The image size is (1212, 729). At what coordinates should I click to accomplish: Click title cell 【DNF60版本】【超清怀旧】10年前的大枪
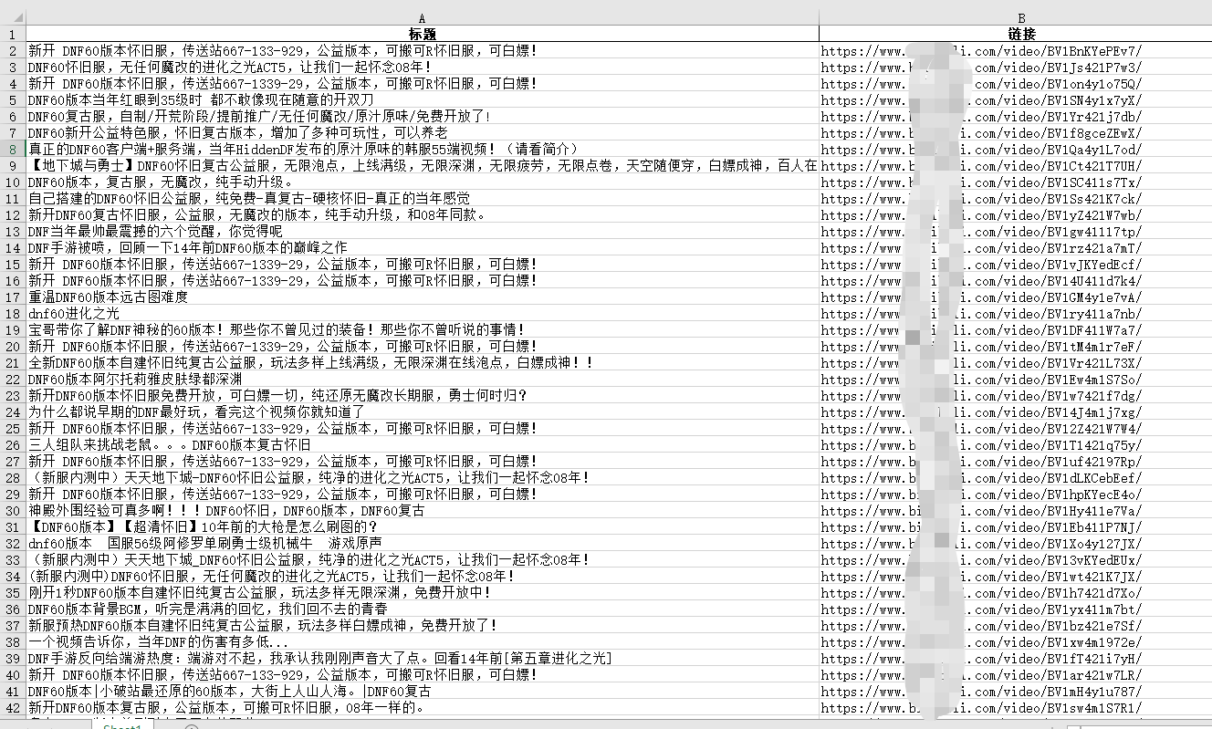(x=422, y=526)
